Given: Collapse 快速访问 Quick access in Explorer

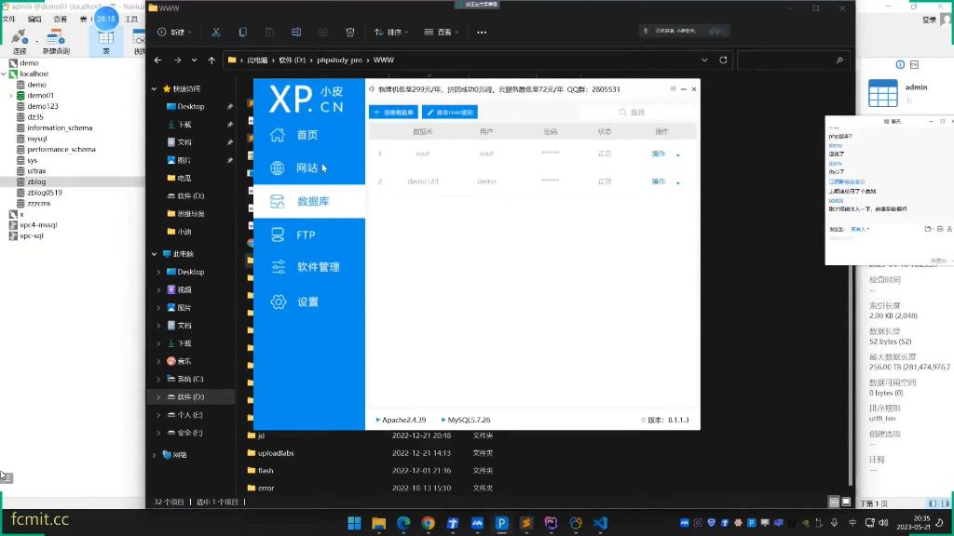Looking at the screenshot, I should pos(155,88).
